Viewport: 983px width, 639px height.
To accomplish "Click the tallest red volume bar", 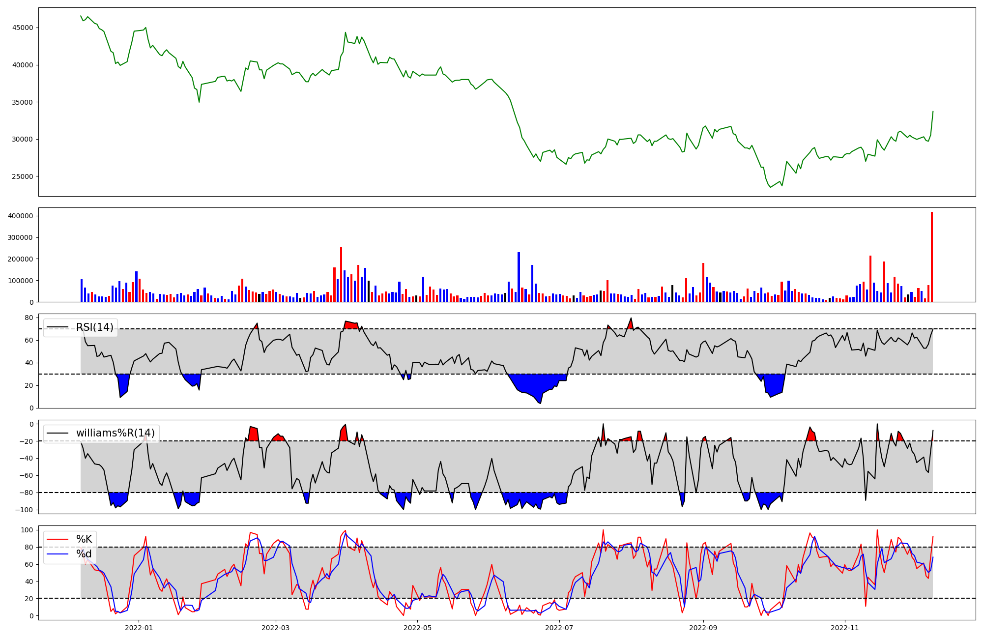I will point(932,257).
